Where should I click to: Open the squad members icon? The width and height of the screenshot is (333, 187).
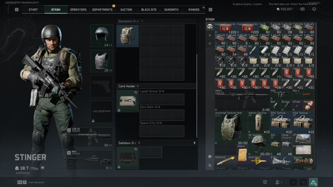[278, 182]
